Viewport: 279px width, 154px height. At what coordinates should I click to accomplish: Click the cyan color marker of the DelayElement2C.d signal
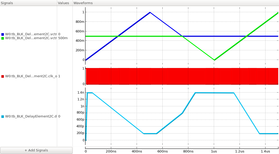[3, 117]
